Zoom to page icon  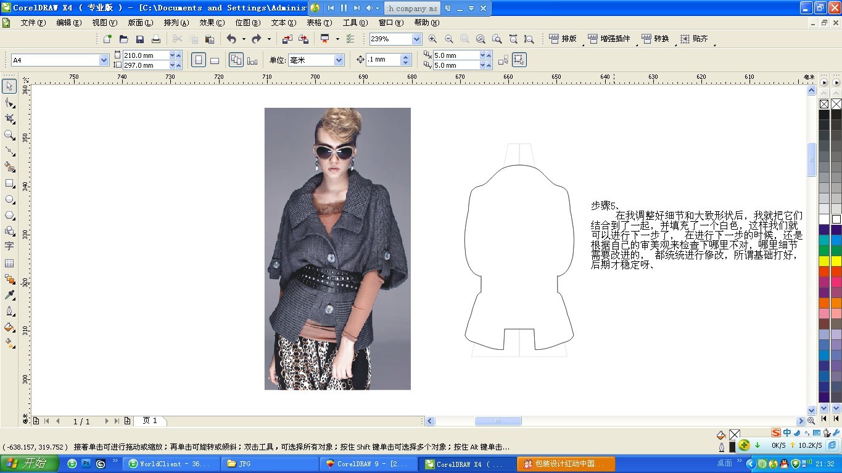[497, 39]
